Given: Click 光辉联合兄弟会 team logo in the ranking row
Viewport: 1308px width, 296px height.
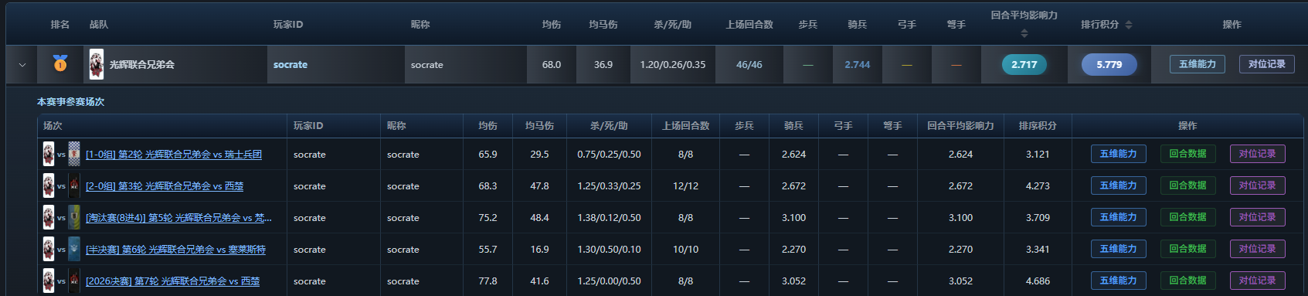Looking at the screenshot, I should (x=97, y=64).
